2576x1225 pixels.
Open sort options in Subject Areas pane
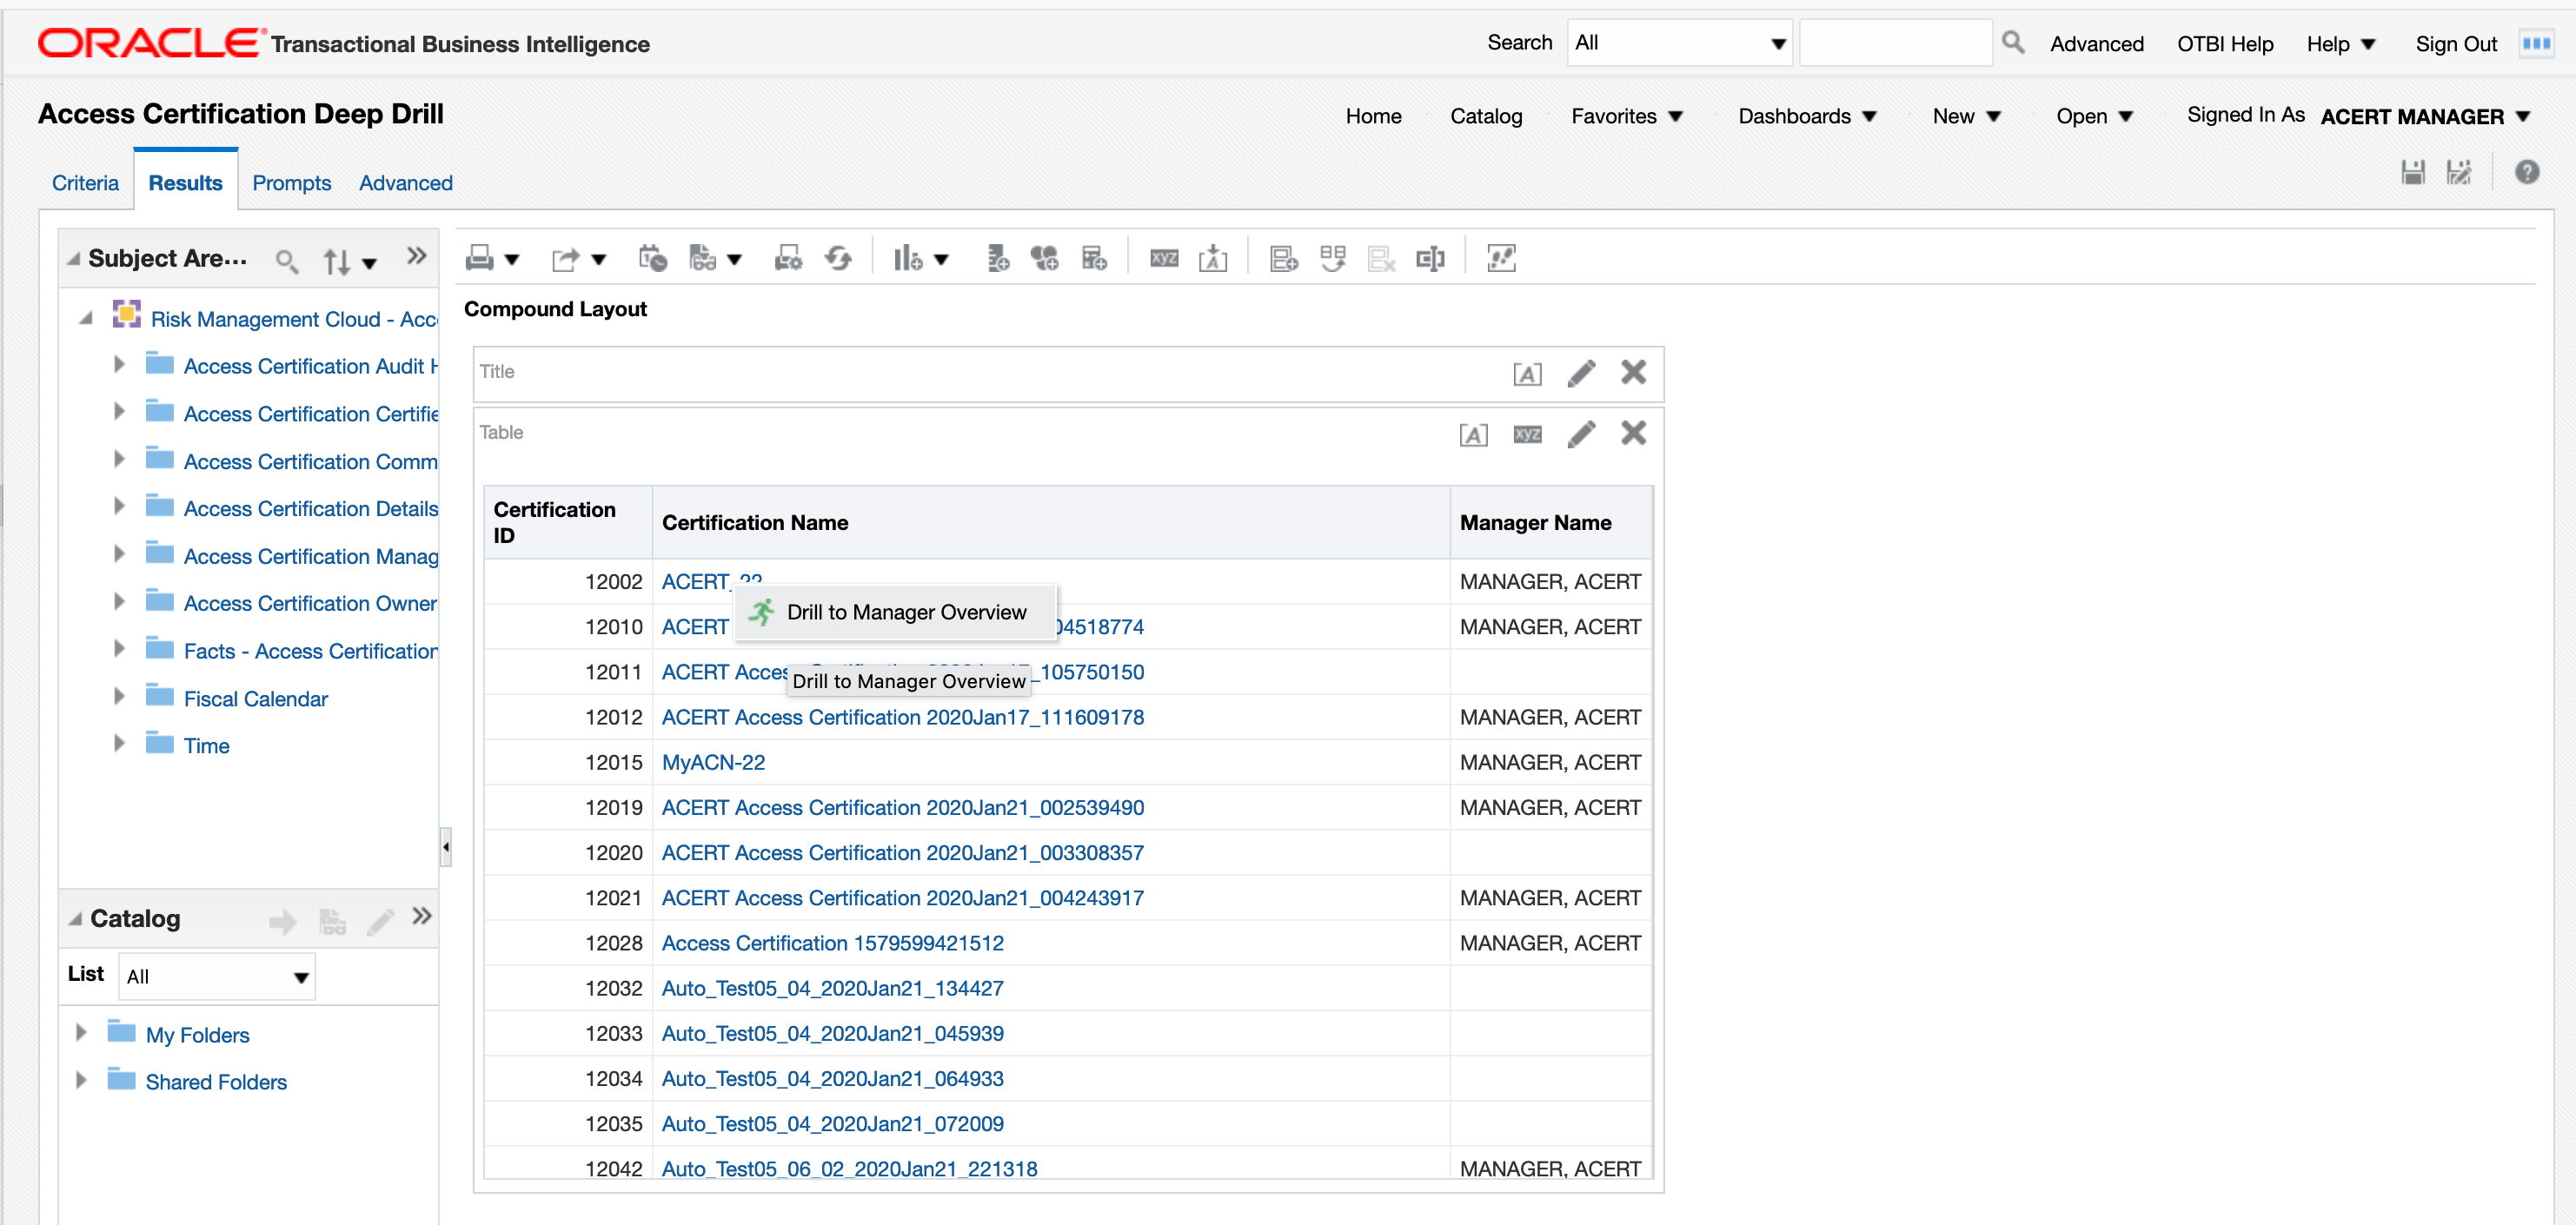click(x=349, y=262)
